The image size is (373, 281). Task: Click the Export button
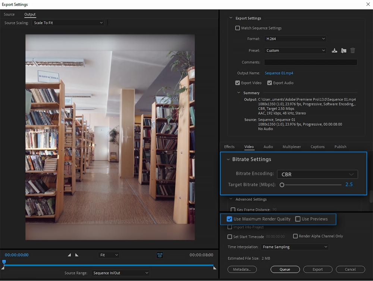tap(317, 269)
